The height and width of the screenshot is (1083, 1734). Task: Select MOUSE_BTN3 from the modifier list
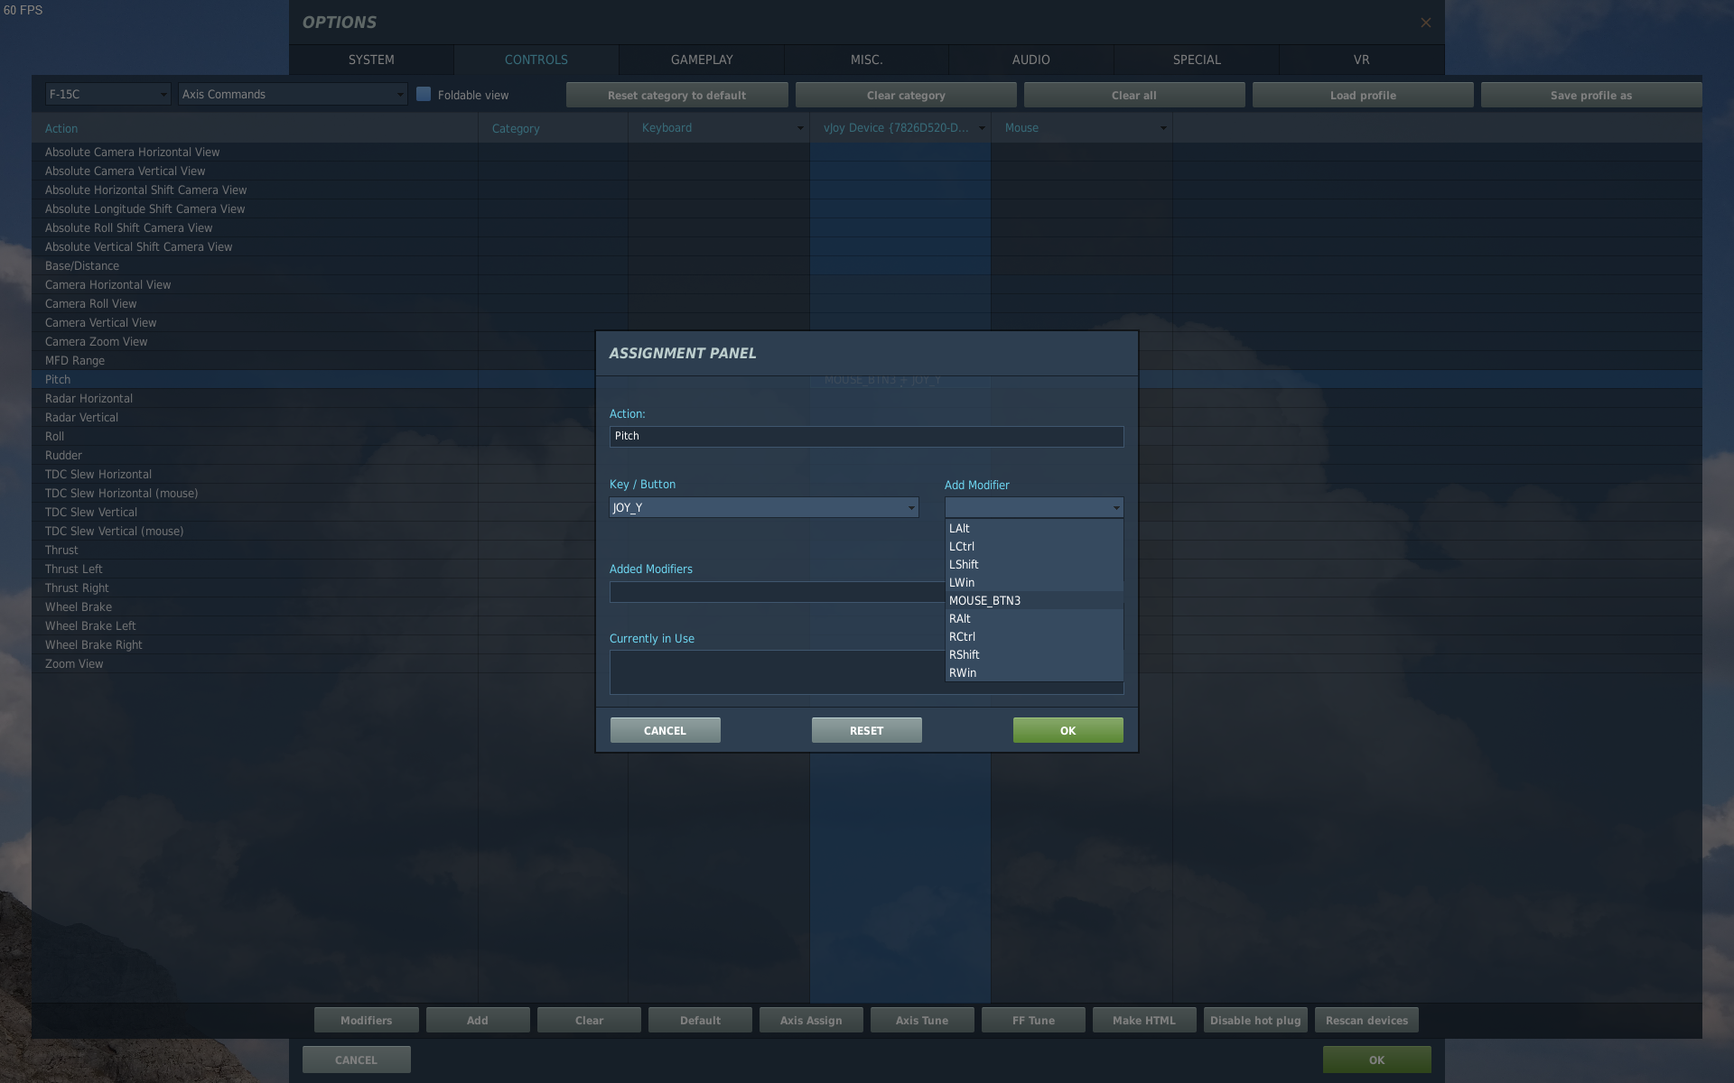click(984, 600)
